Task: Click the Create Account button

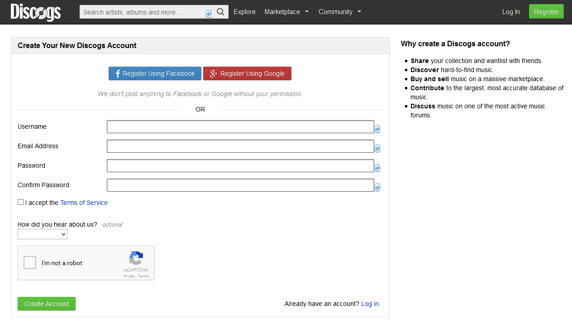Action: 47,304
